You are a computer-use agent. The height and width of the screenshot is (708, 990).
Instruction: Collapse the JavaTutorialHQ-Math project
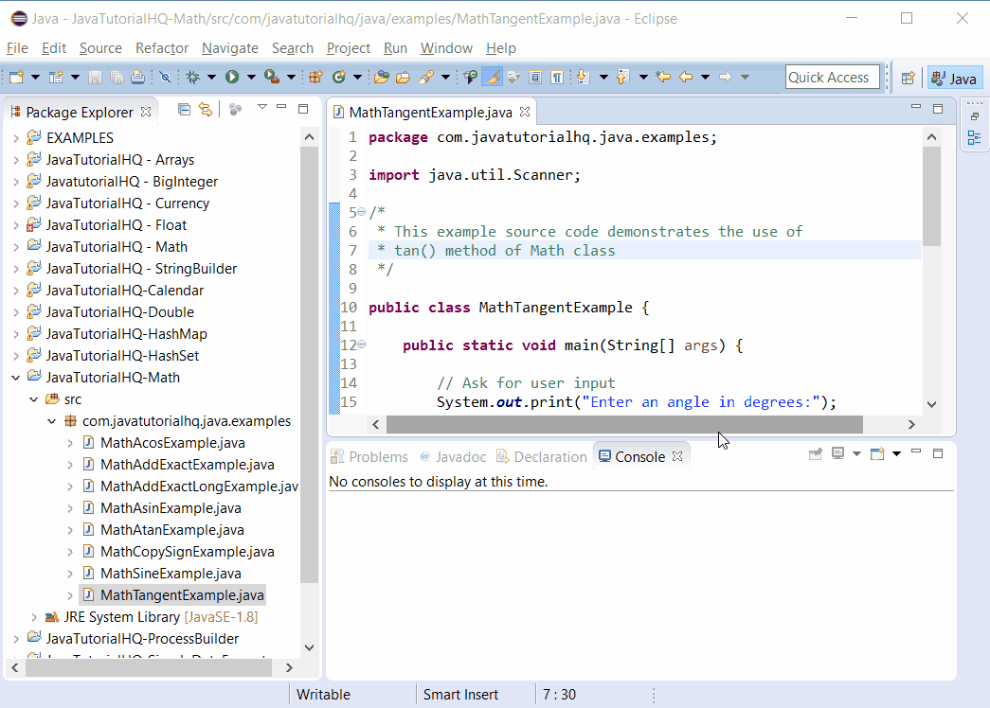[x=16, y=378]
